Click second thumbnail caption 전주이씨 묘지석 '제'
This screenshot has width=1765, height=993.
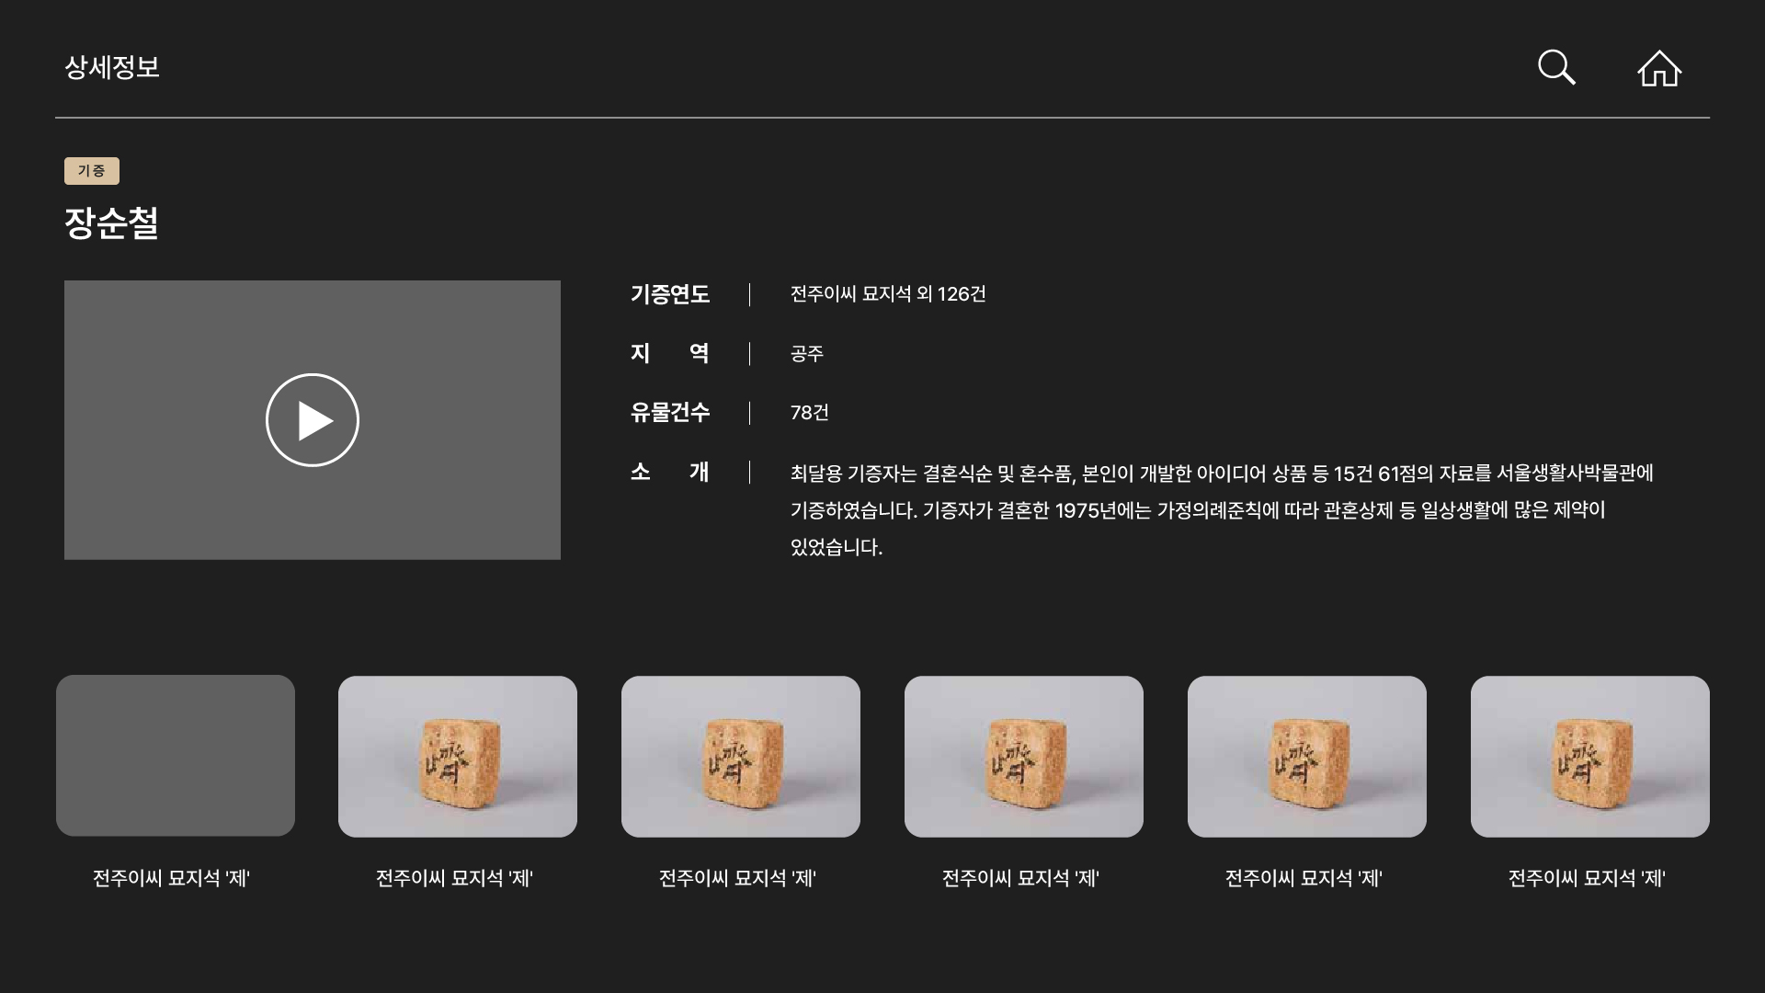(x=455, y=878)
